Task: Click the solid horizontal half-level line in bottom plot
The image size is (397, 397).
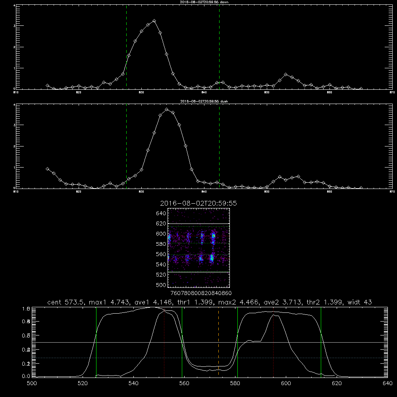Action: coord(210,342)
